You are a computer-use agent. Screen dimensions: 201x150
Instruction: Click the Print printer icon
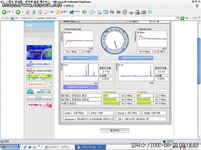tap(99, 12)
